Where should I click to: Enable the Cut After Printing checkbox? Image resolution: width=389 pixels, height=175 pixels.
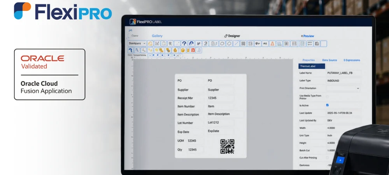[x=327, y=157]
